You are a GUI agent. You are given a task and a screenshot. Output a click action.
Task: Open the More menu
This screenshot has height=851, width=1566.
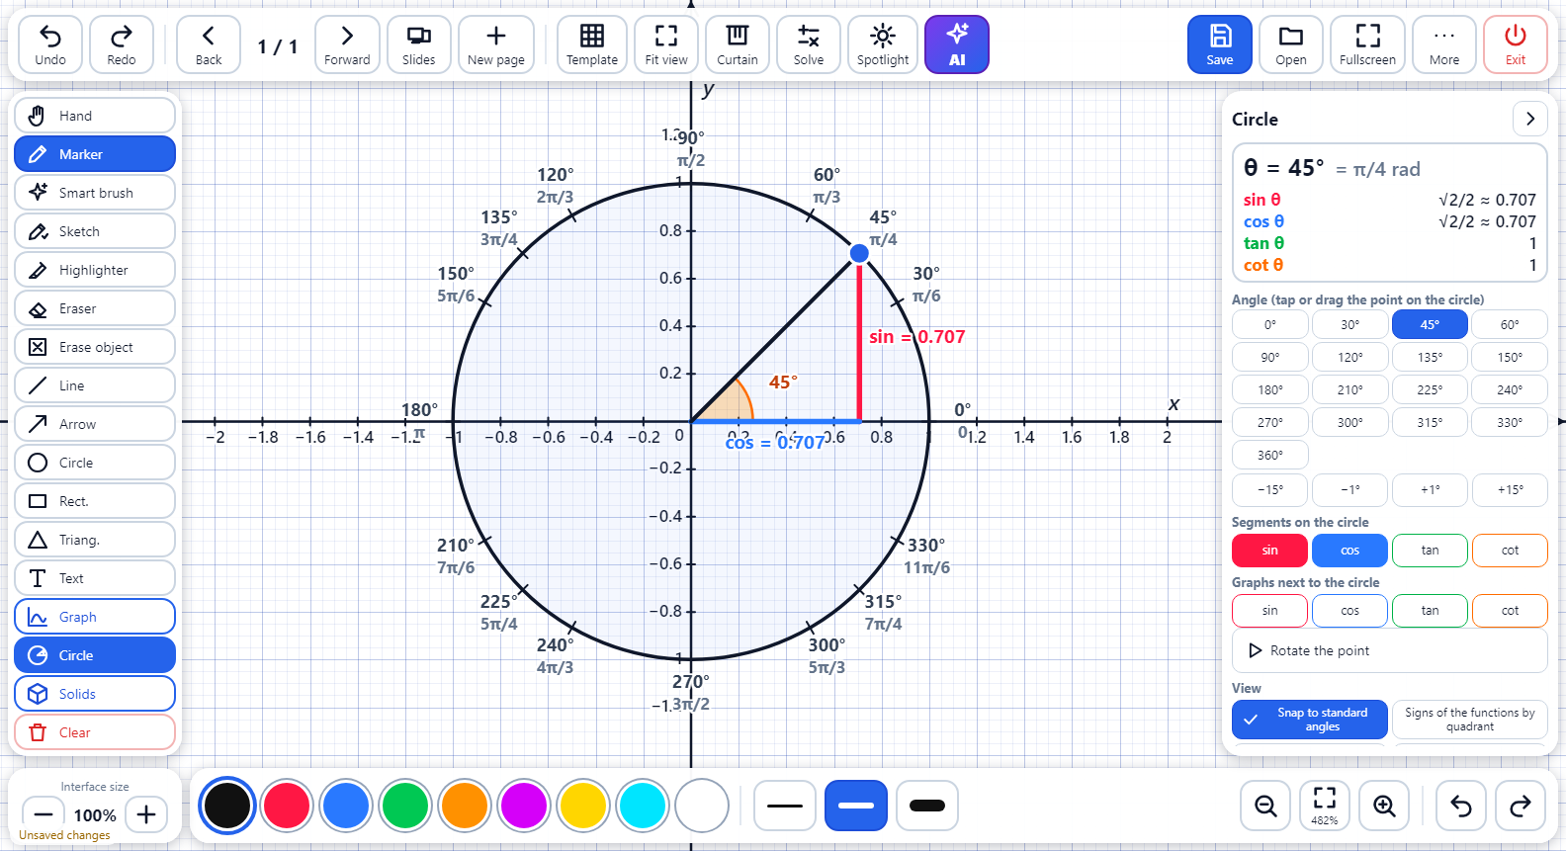1444,44
